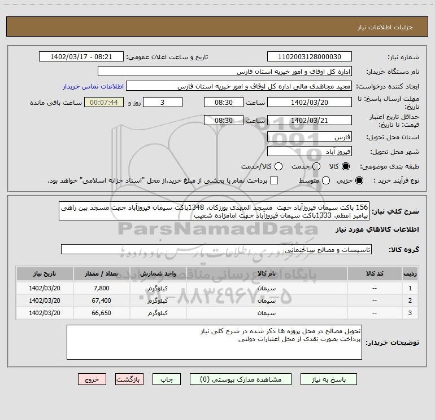Click the price validity date 1402/03/21 field
This screenshot has height=420, width=435.
click(310, 120)
